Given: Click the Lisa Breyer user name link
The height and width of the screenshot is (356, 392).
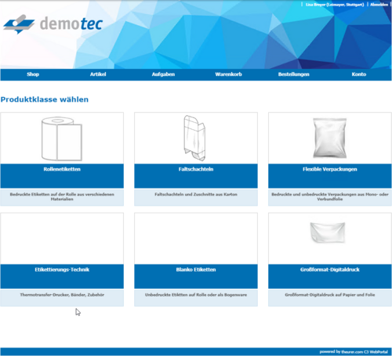Looking at the screenshot, I should point(335,5).
